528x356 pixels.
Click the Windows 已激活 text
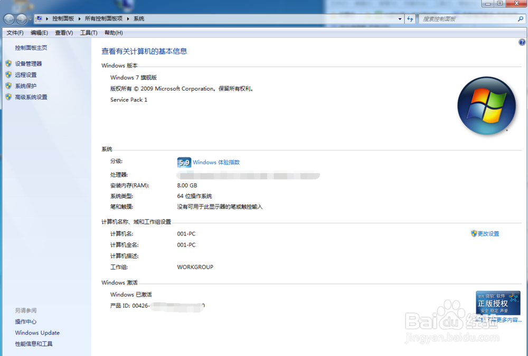coord(131,294)
